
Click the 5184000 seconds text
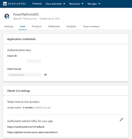click(x=42, y=108)
